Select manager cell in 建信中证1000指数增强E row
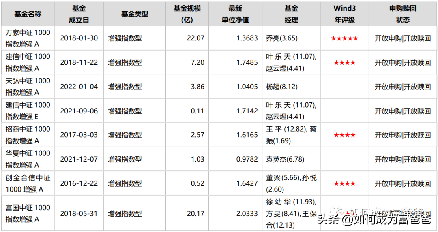Image resolution: width=438 pixels, height=232 pixels. click(291, 111)
